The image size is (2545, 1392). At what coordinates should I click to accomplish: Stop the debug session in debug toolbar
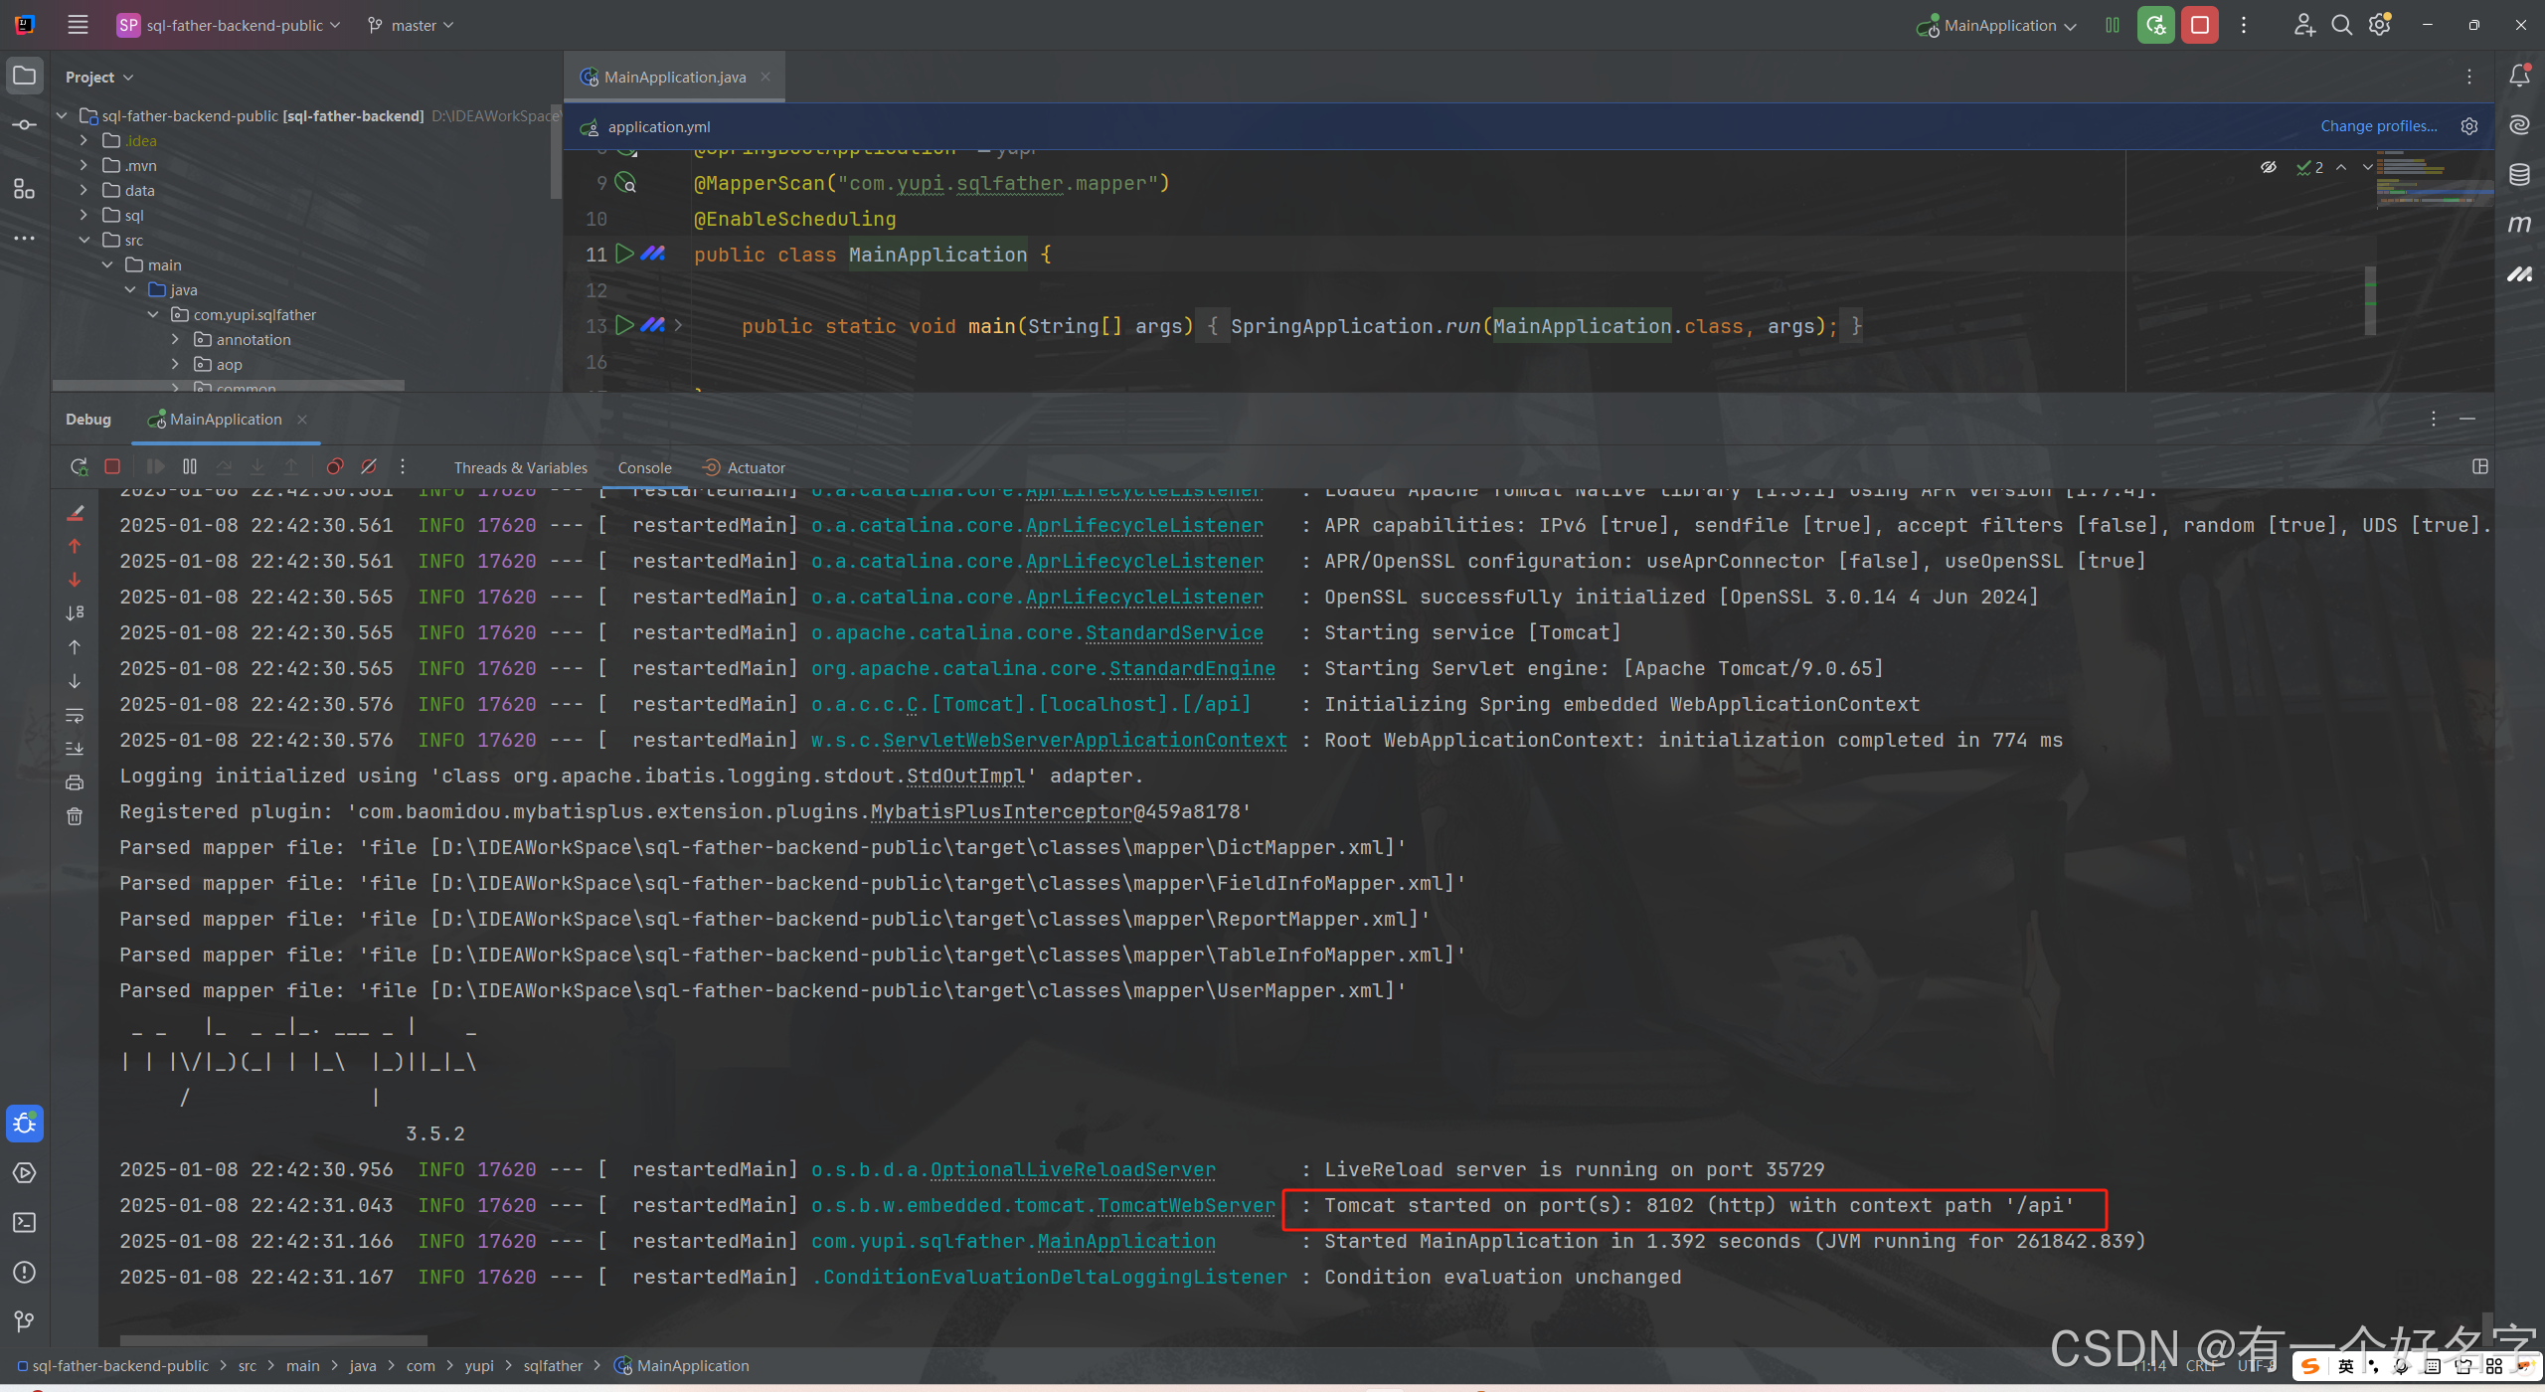click(112, 466)
